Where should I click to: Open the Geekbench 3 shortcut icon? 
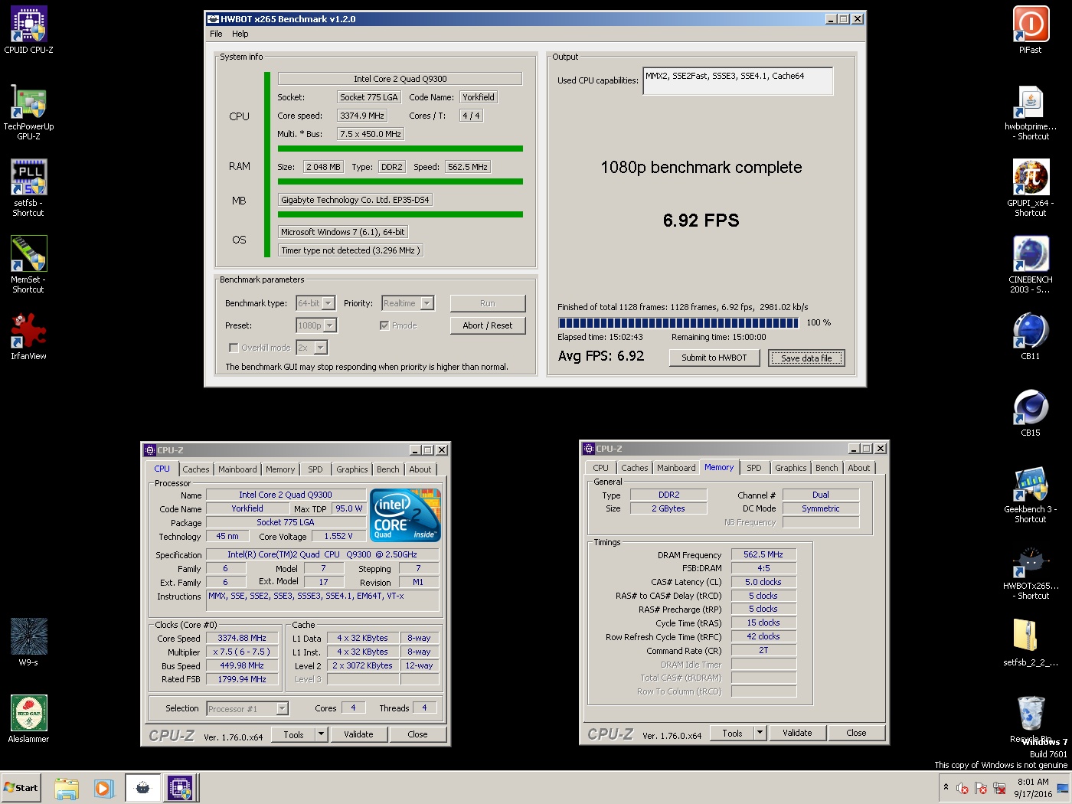(x=1031, y=494)
